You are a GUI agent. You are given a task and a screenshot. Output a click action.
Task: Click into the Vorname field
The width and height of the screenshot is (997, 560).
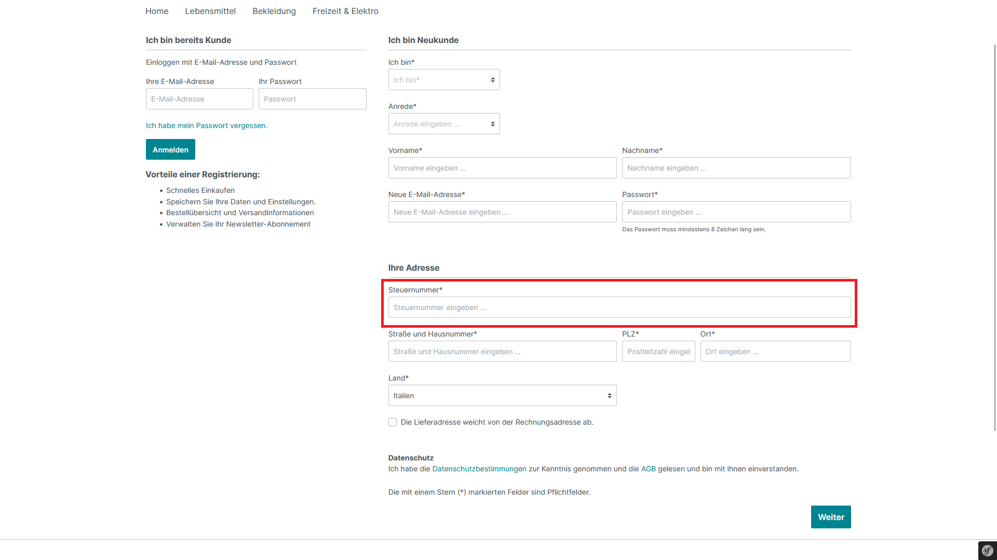(x=502, y=168)
